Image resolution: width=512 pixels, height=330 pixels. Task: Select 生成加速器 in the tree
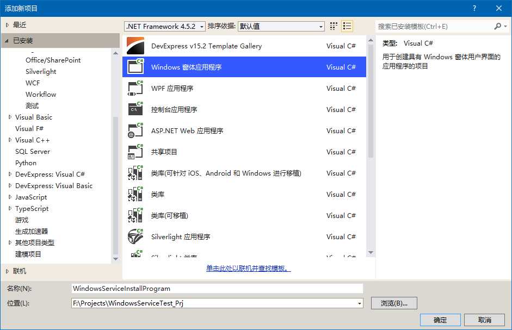32,232
